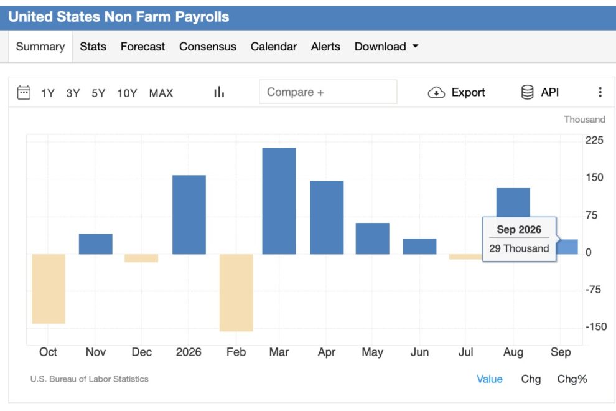
Task: Change chart type with bar chart icon
Action: point(219,92)
